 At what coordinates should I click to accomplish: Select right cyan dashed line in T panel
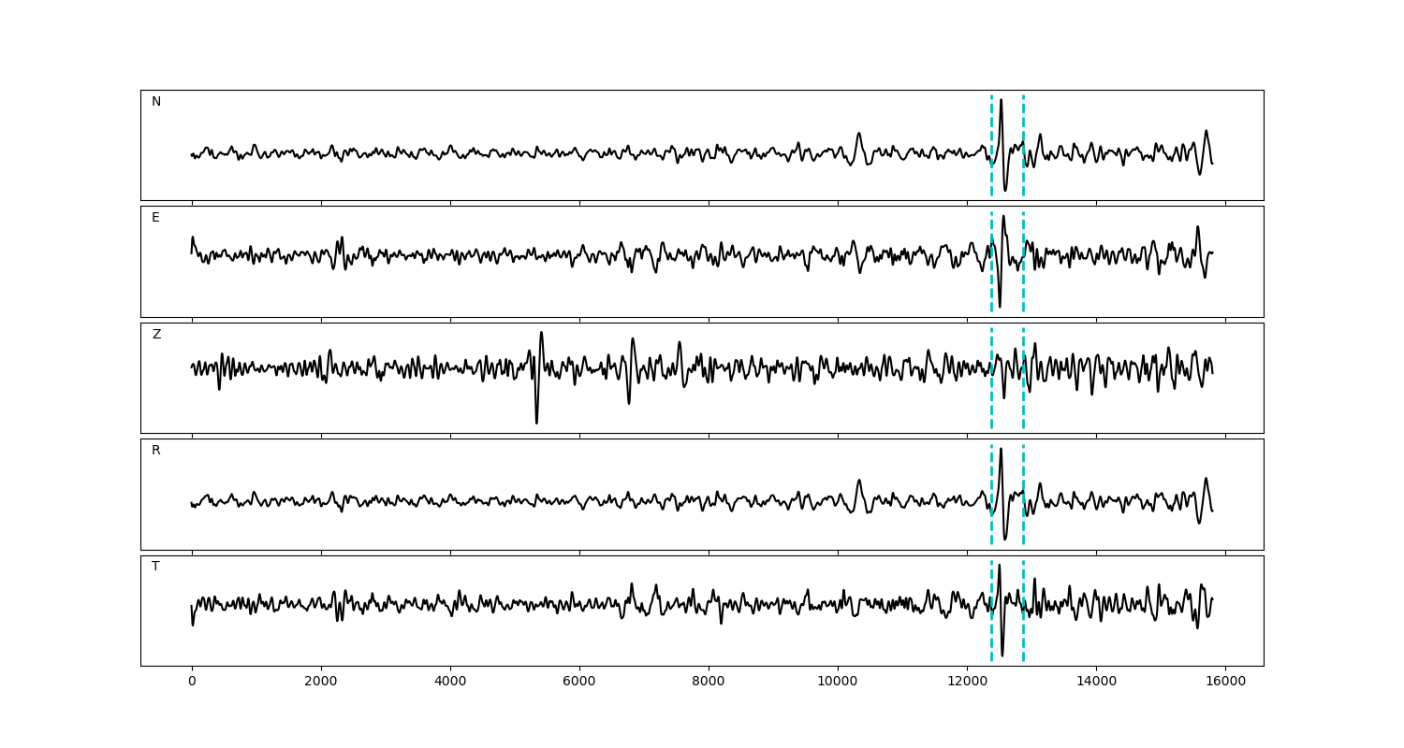(1023, 636)
